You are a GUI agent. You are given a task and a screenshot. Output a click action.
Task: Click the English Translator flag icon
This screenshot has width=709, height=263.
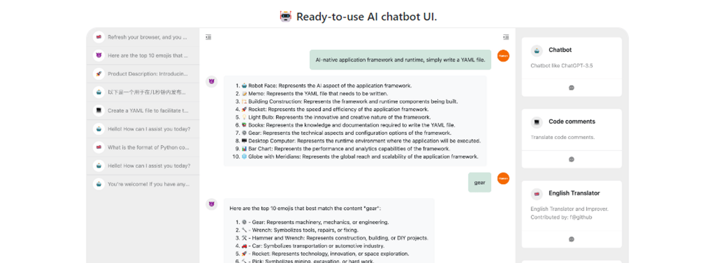(x=537, y=193)
